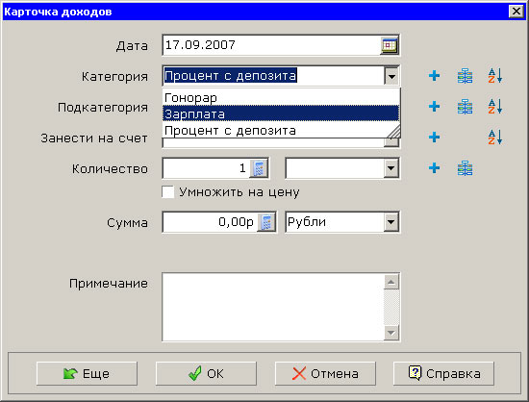
Task: Click the Еще button
Action: click(87, 374)
